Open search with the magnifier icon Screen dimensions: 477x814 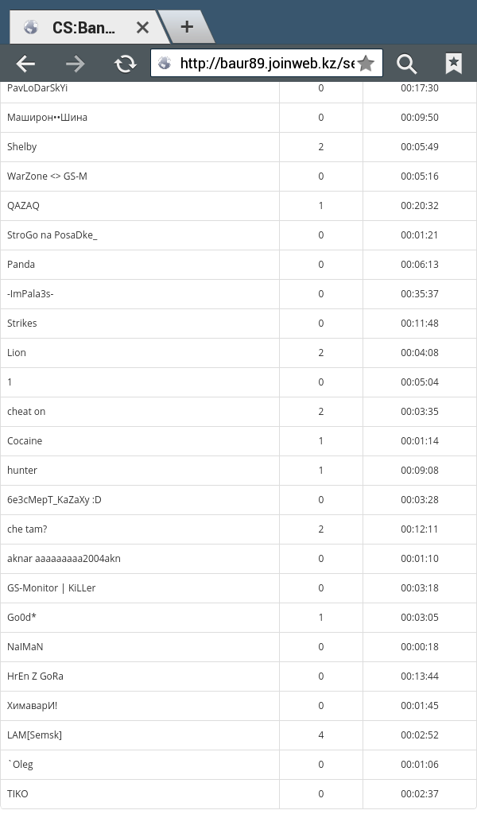[406, 64]
